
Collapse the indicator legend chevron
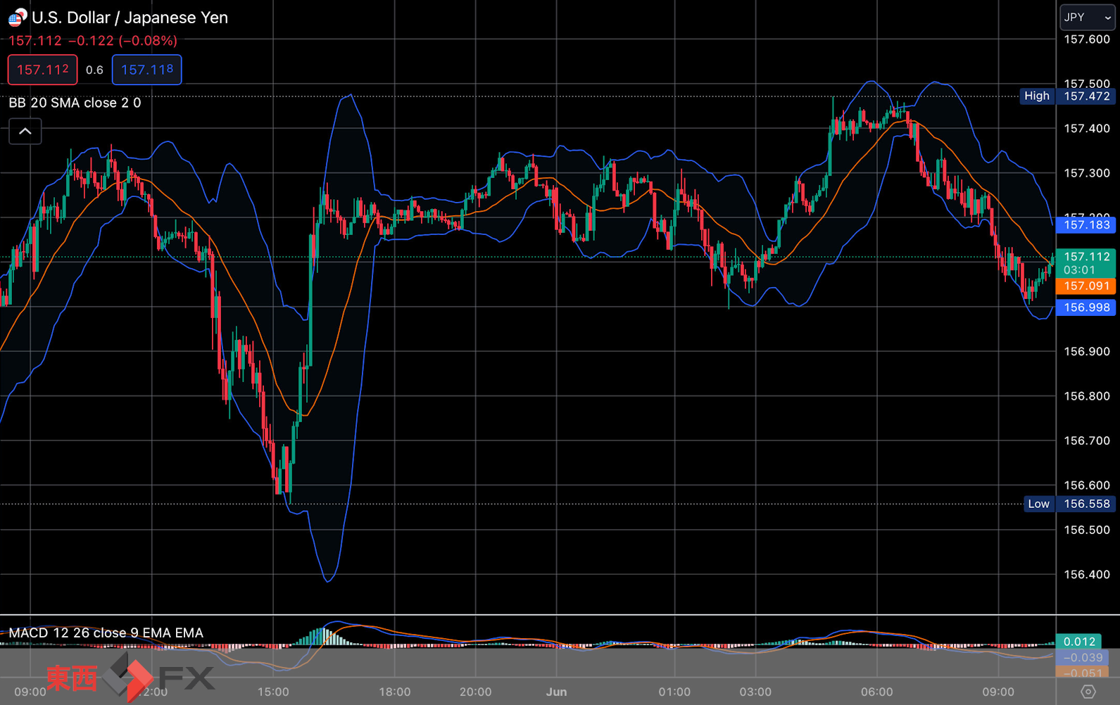[25, 132]
